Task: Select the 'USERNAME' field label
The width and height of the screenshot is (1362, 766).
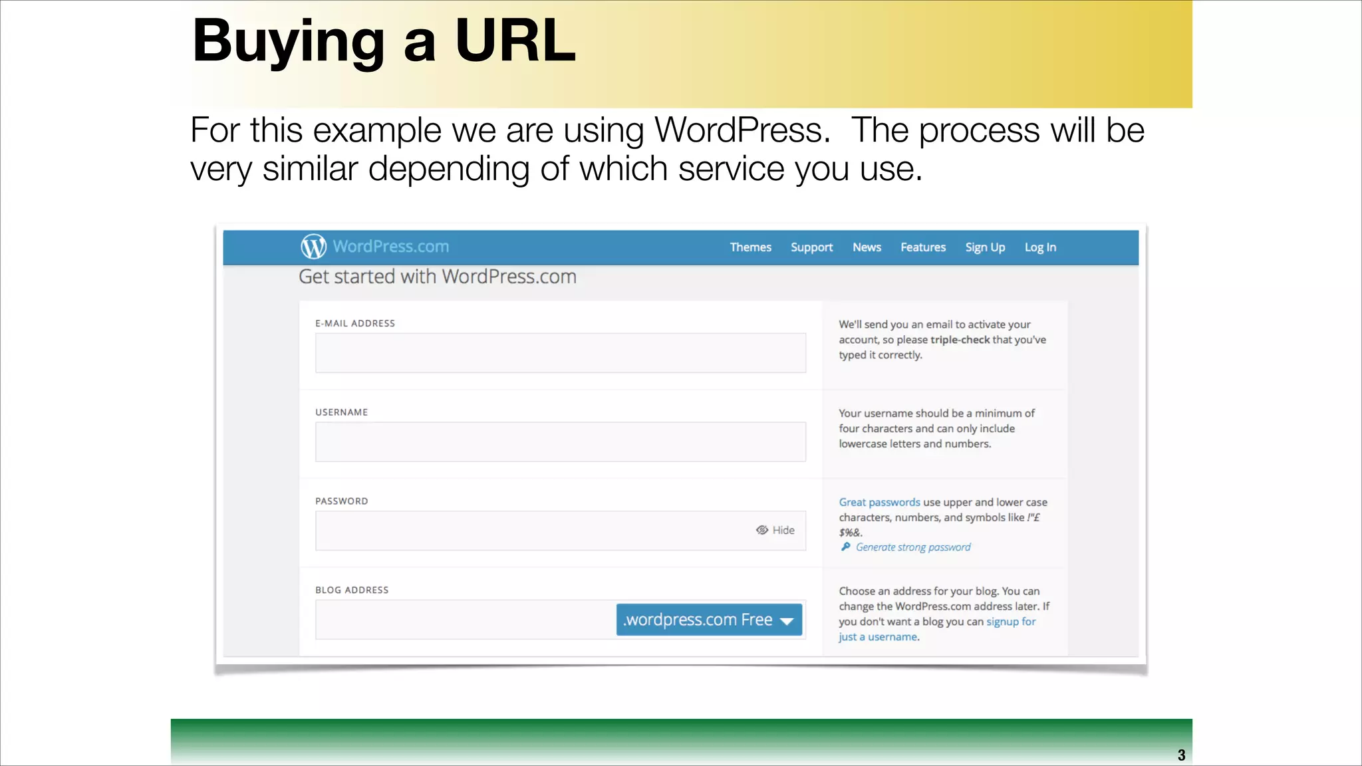Action: click(342, 412)
